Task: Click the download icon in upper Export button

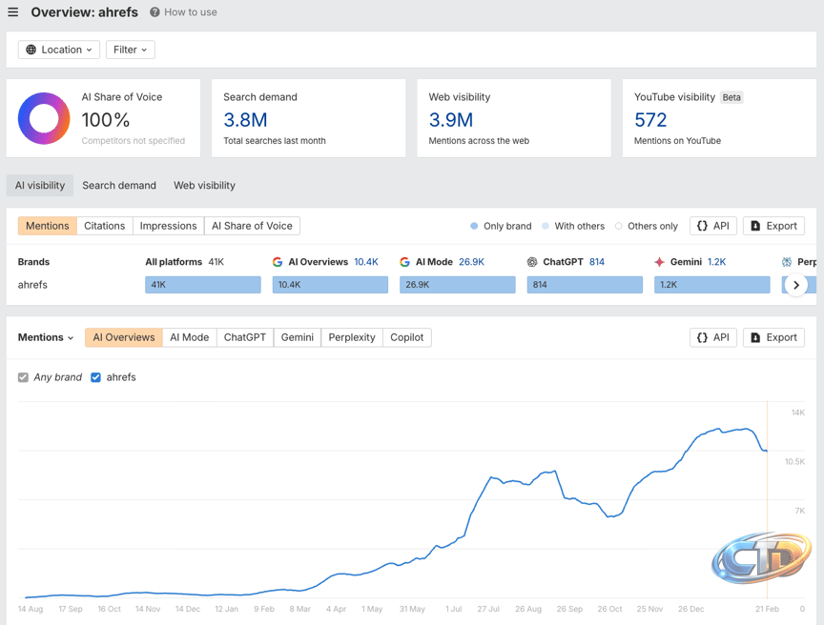Action: (x=755, y=226)
